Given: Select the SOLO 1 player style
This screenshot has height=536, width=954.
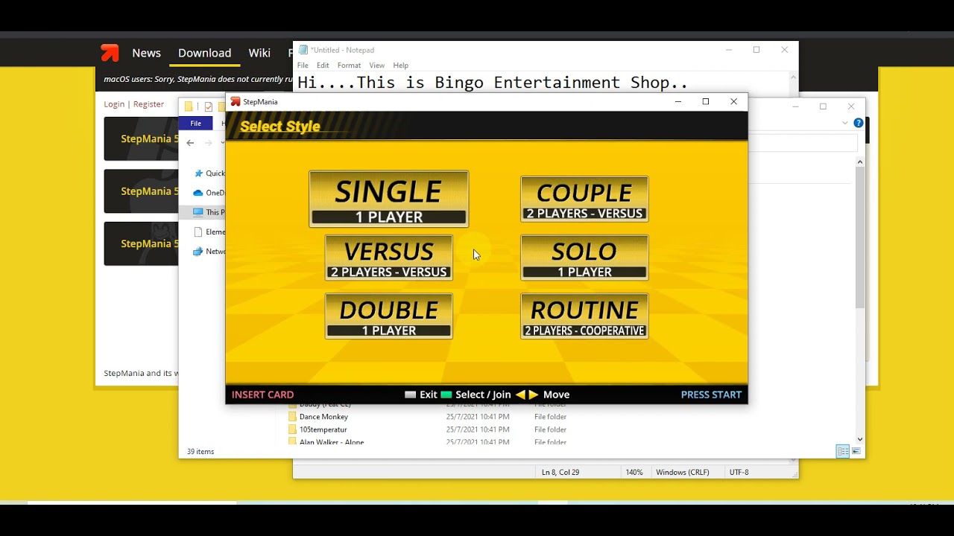Looking at the screenshot, I should [584, 258].
